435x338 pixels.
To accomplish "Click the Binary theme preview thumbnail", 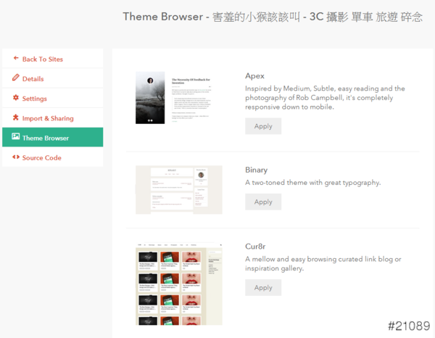I will [x=178, y=189].
